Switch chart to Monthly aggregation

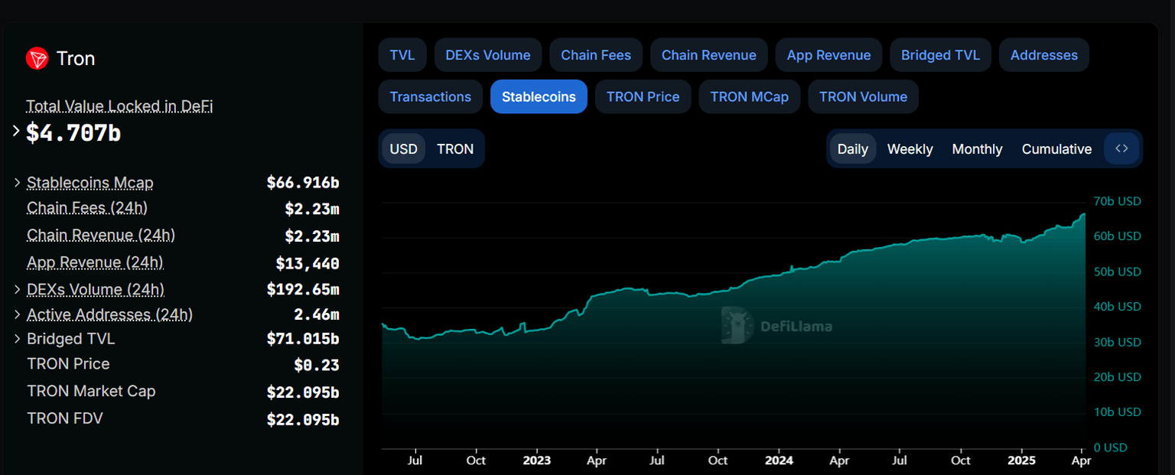coord(977,148)
